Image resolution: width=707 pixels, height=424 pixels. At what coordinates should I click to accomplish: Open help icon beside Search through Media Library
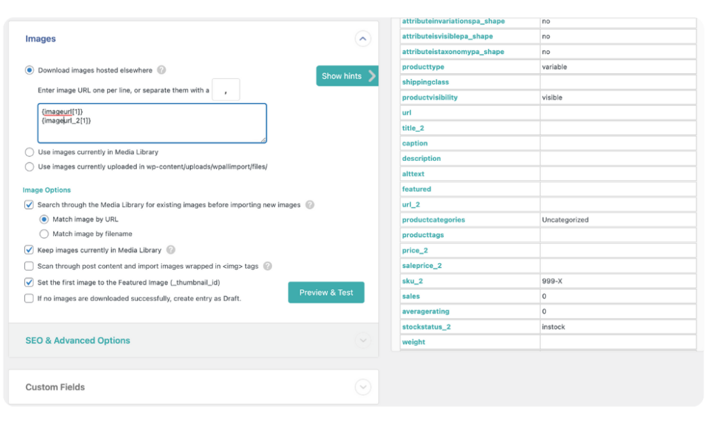point(310,205)
